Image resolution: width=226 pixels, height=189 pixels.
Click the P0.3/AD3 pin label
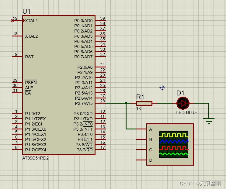(x=83, y=36)
